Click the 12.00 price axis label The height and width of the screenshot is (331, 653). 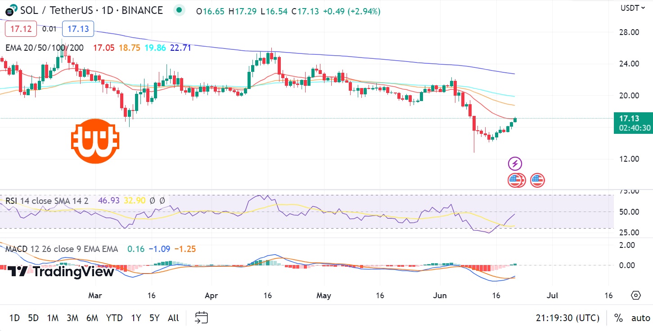pos(629,159)
